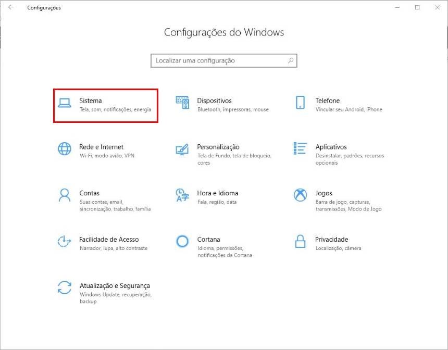
Task: Focus the 'Localizar uma configuração' search box
Action: [224, 60]
